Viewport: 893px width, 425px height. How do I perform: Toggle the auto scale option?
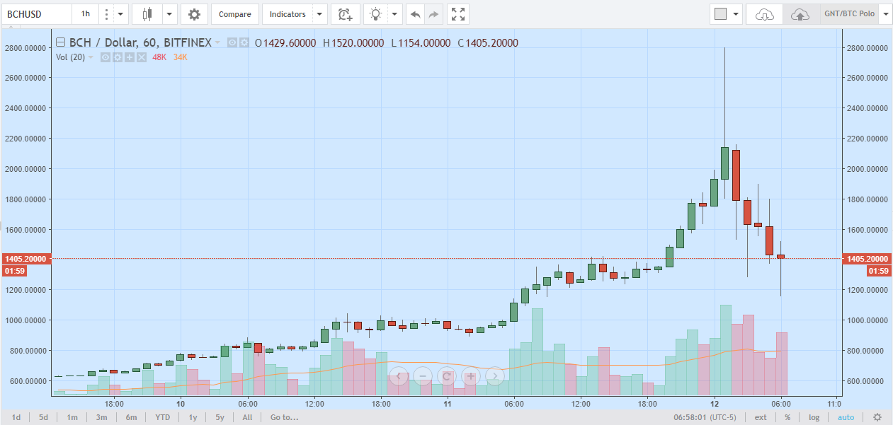(x=846, y=417)
